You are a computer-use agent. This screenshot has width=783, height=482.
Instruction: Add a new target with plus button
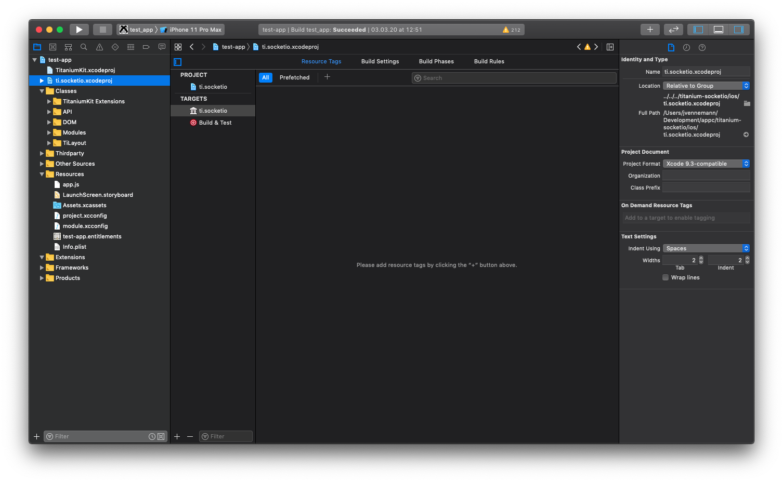(x=177, y=436)
